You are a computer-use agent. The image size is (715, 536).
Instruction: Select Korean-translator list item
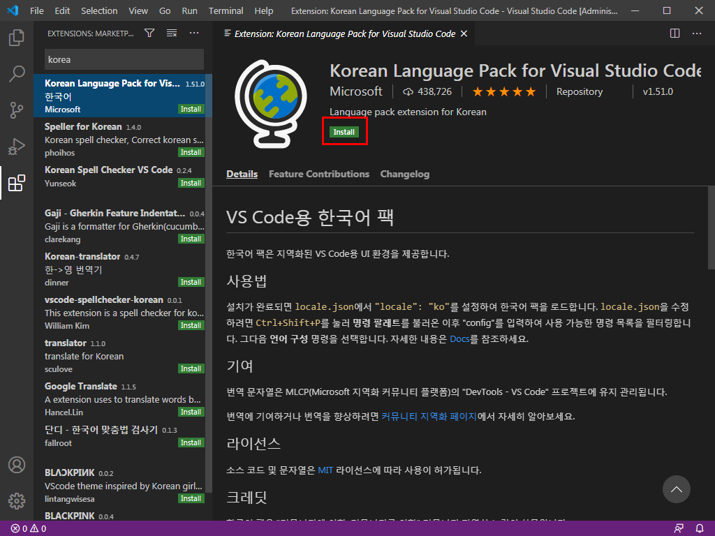[119, 269]
